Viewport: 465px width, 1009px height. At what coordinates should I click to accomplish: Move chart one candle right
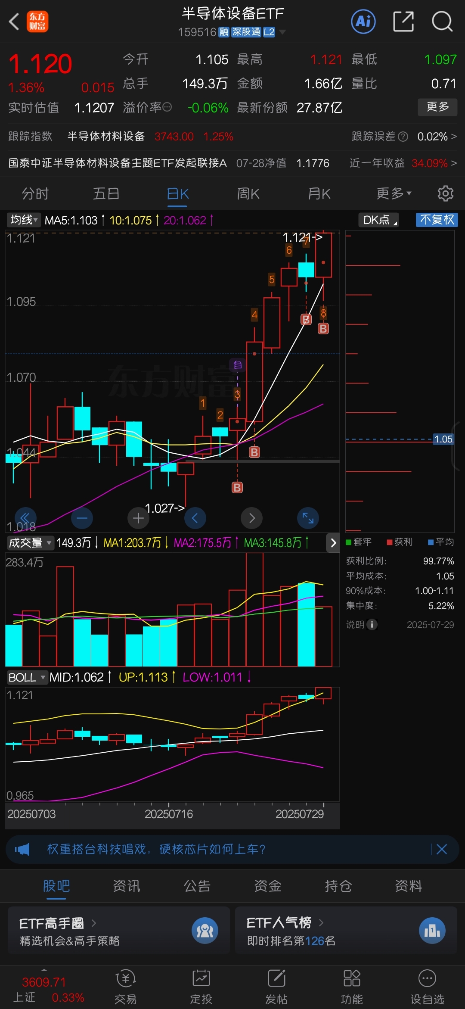[252, 518]
